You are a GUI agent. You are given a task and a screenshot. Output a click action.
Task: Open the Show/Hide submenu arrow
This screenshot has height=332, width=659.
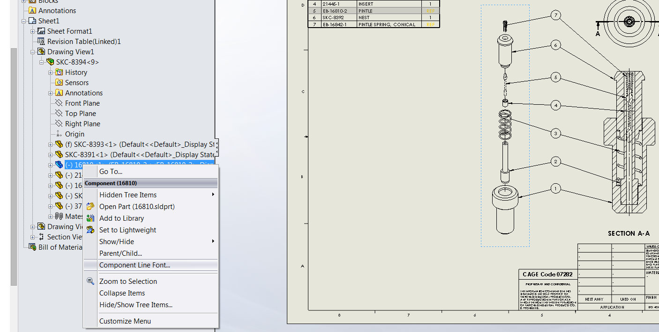tap(213, 241)
